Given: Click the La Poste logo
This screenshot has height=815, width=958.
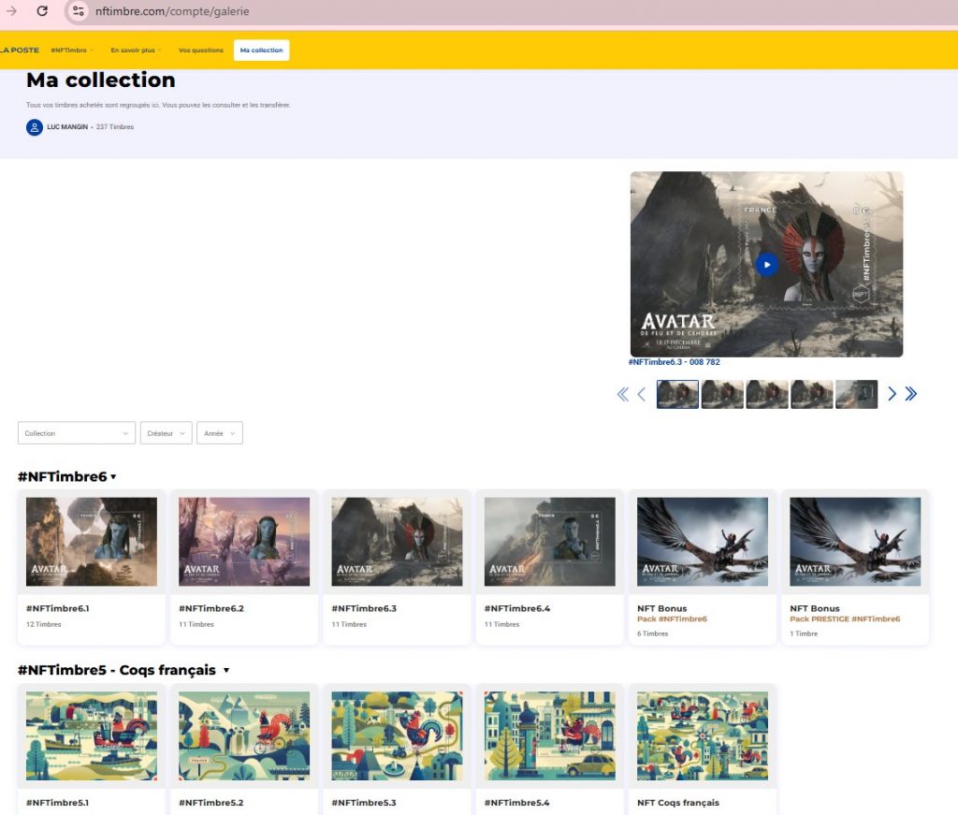Looking at the screenshot, I should point(19,50).
